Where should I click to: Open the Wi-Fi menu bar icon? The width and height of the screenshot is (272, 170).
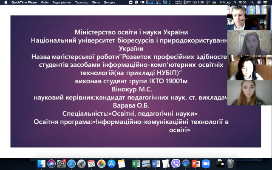coord(208,2)
